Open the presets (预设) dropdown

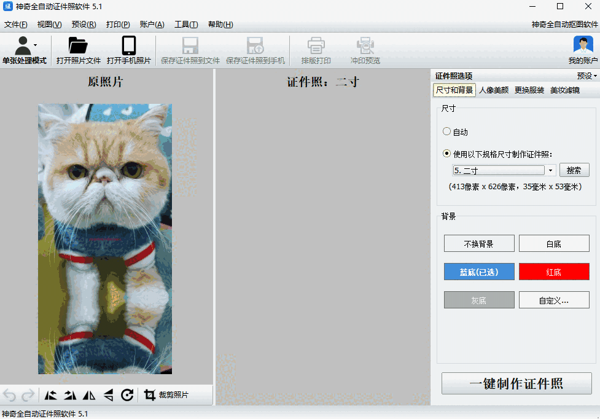(586, 75)
